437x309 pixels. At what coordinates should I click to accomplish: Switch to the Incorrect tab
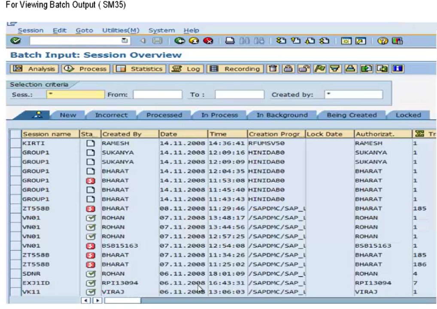(x=111, y=115)
